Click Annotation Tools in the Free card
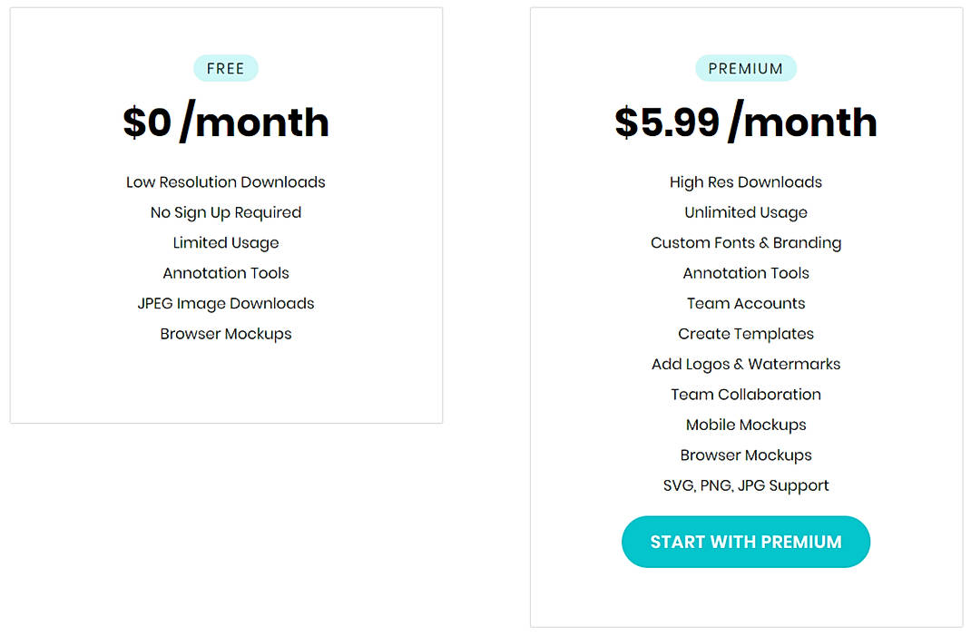The image size is (971, 636). [225, 273]
